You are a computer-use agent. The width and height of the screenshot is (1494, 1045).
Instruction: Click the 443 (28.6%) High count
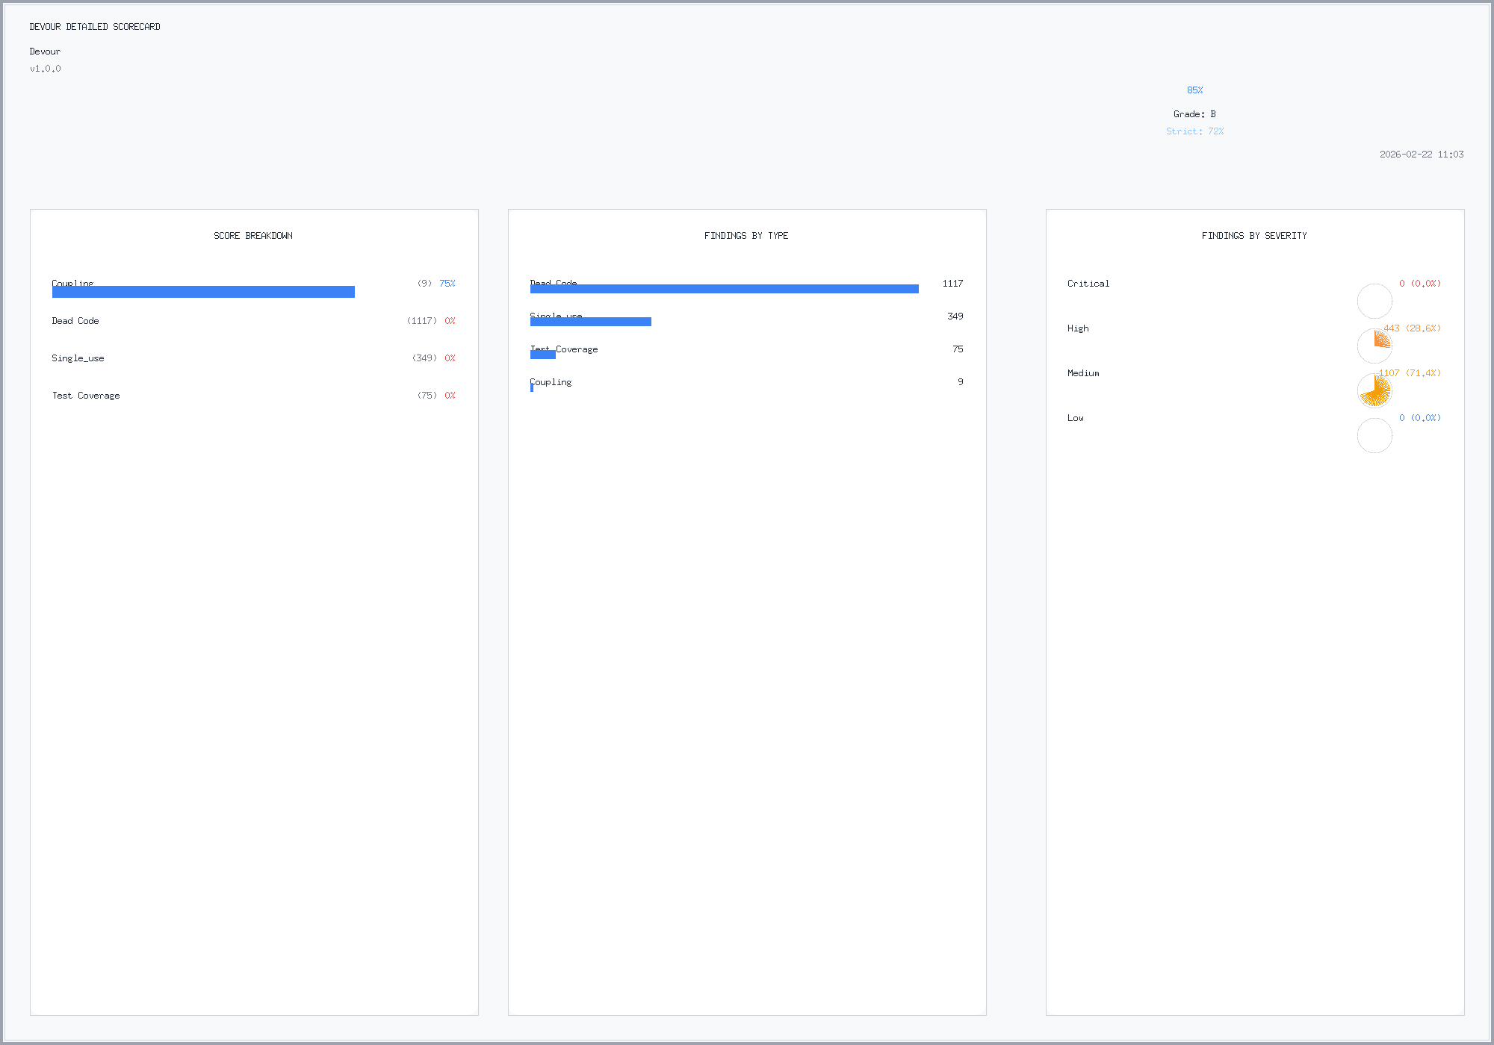(x=1412, y=328)
